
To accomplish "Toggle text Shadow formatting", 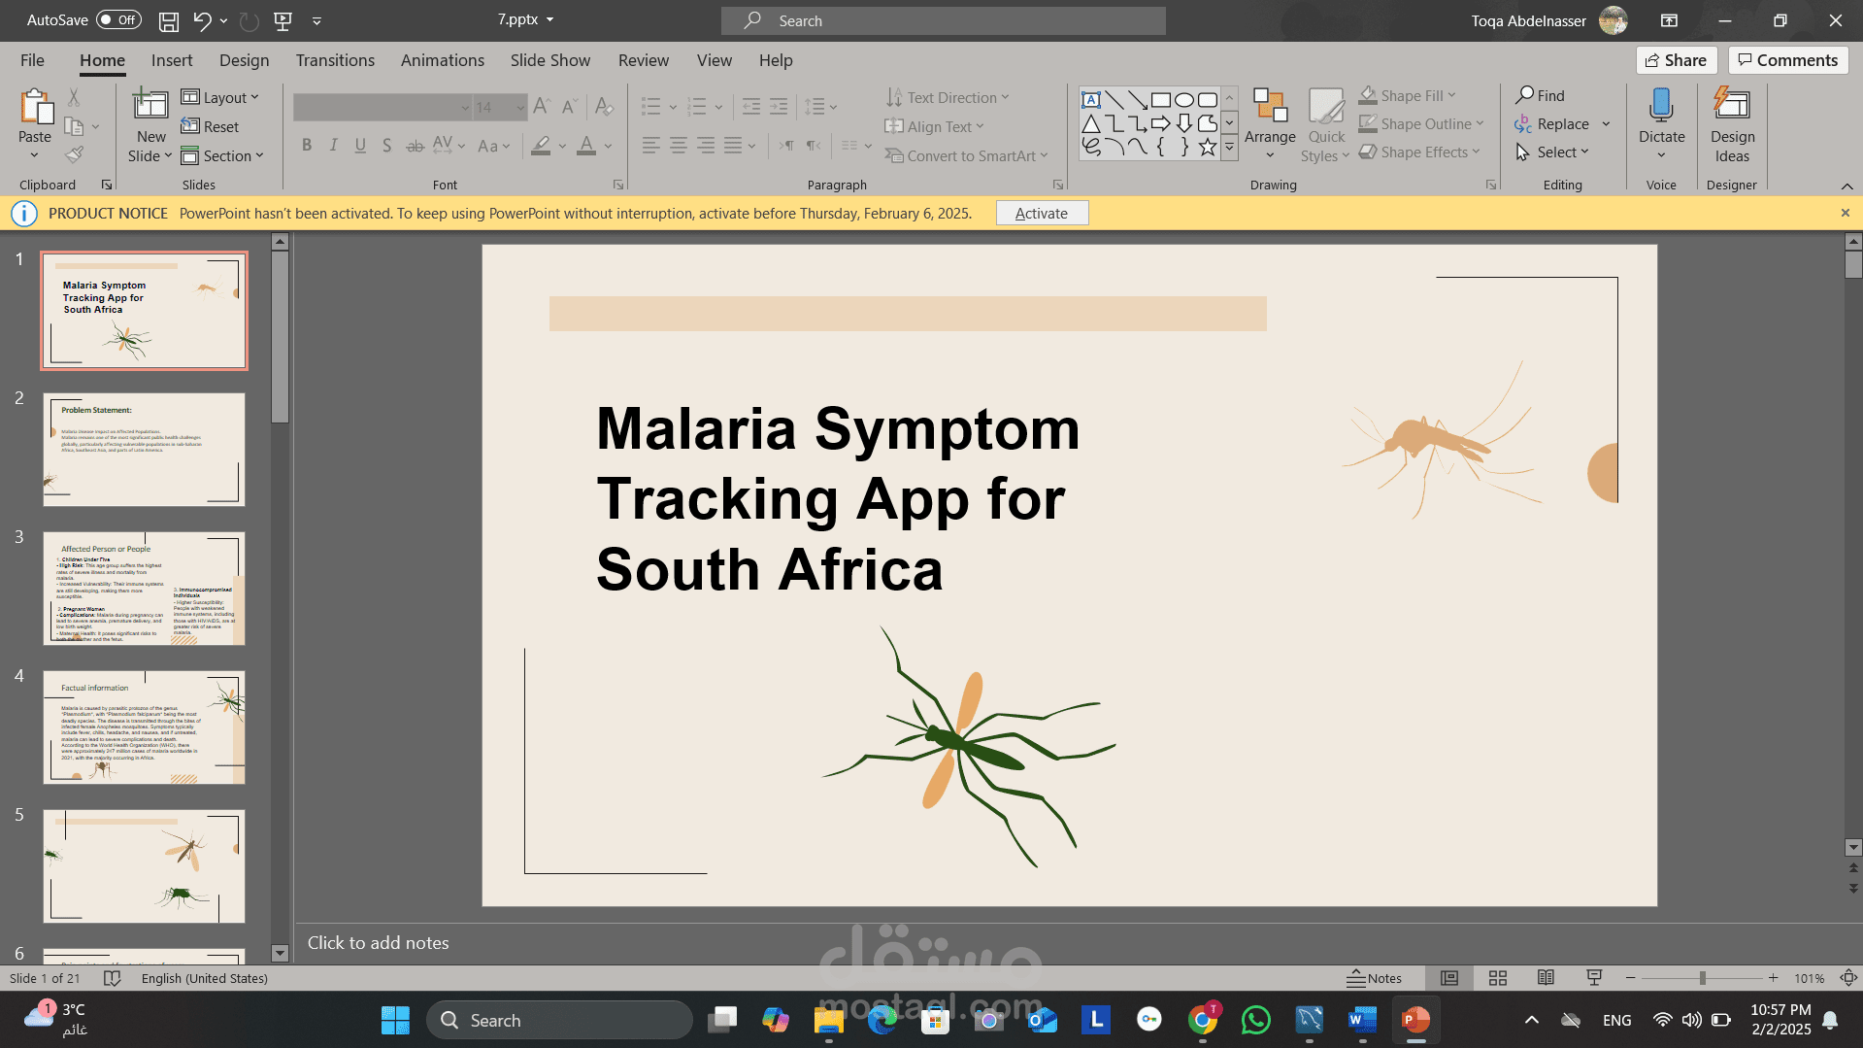I will point(386,146).
